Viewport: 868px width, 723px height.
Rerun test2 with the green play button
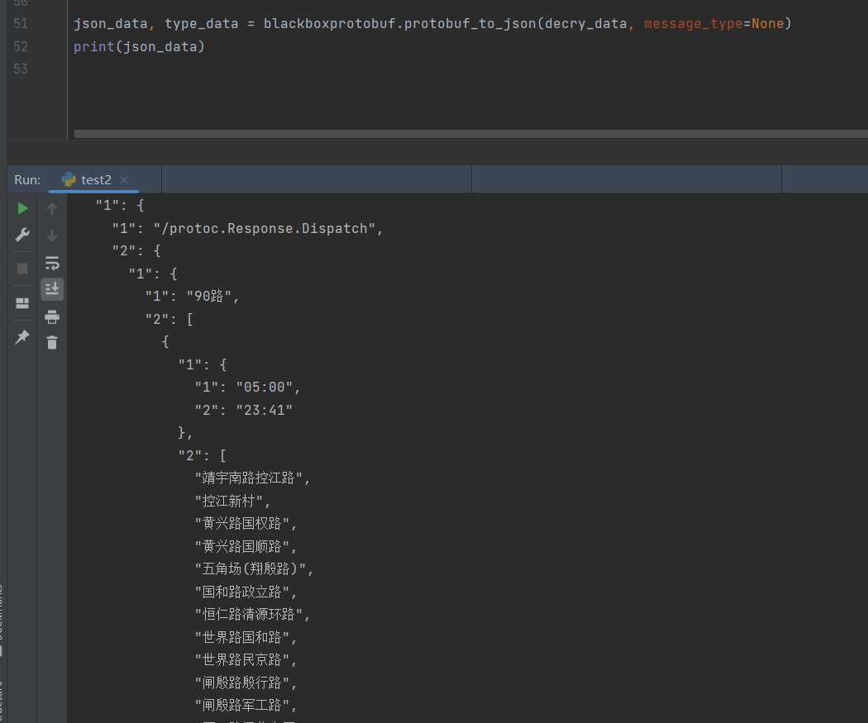pos(22,208)
